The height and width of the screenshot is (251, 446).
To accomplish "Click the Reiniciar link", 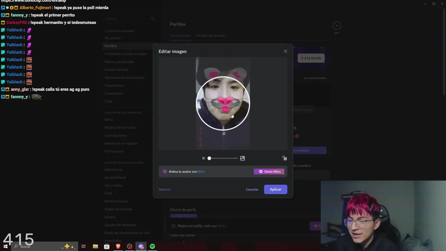I will pyautogui.click(x=165, y=190).
